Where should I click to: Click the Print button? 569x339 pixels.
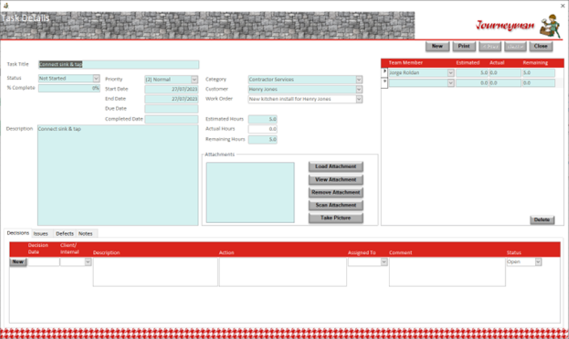(x=464, y=46)
